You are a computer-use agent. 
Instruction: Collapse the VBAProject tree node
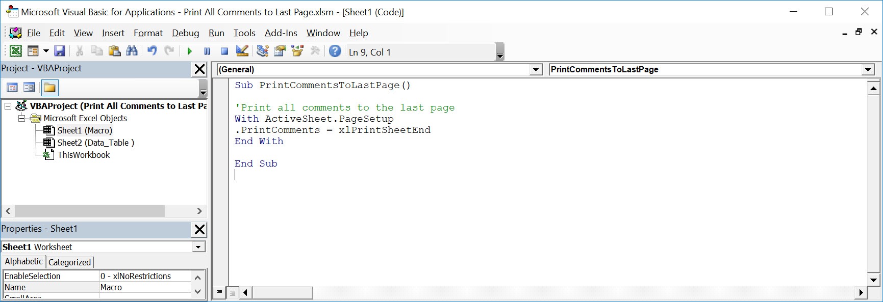pos(8,106)
